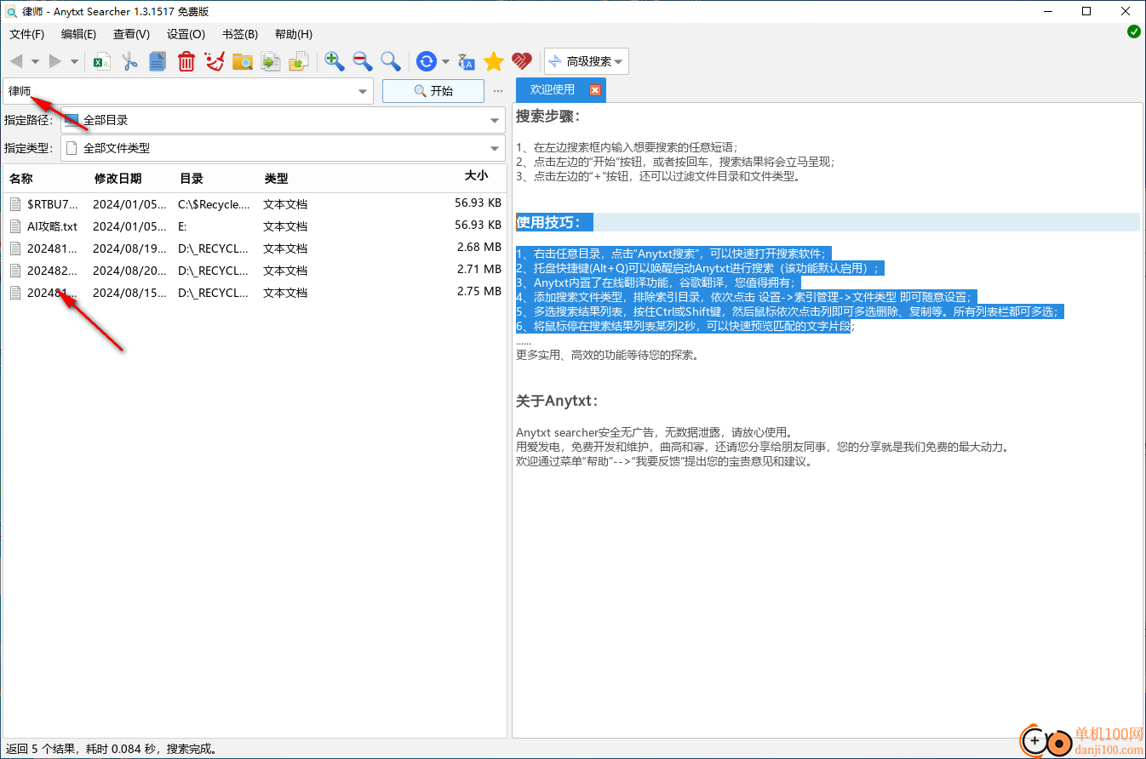Click the red heart handshake icon

tap(522, 61)
